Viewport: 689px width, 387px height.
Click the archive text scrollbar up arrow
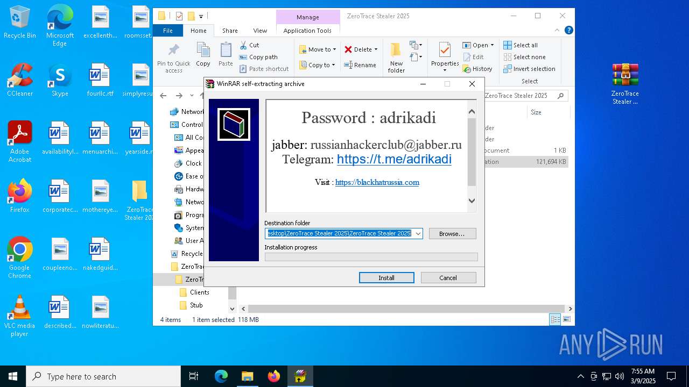coord(472,112)
